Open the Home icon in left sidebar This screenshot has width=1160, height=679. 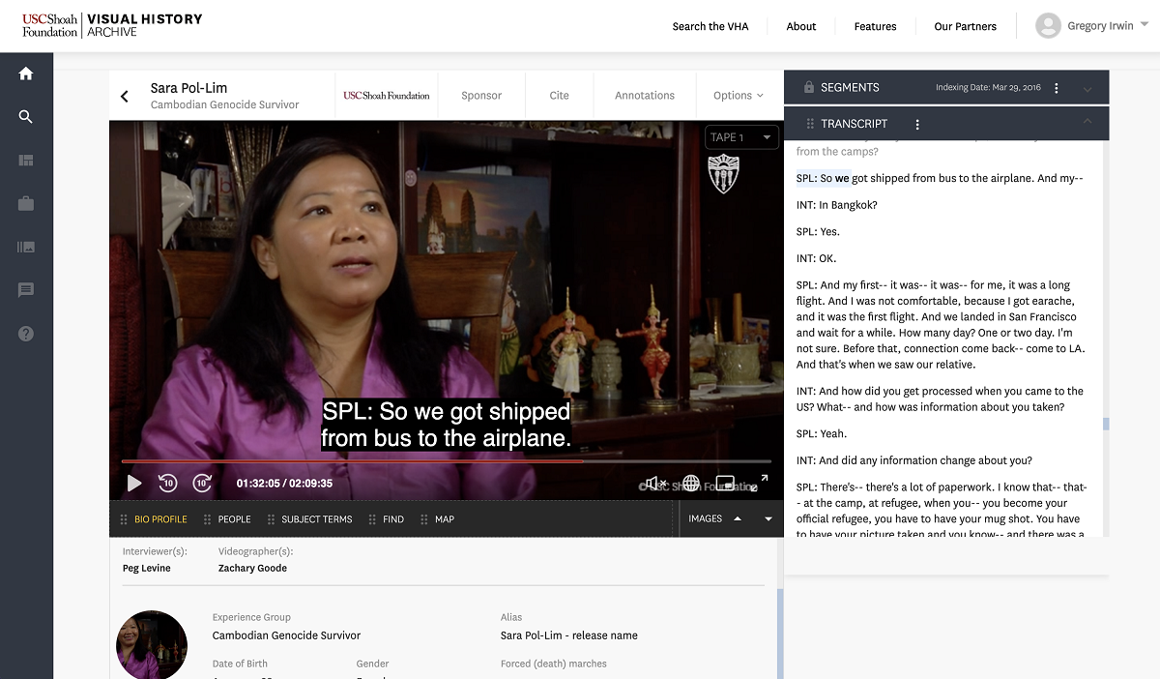tap(25, 73)
